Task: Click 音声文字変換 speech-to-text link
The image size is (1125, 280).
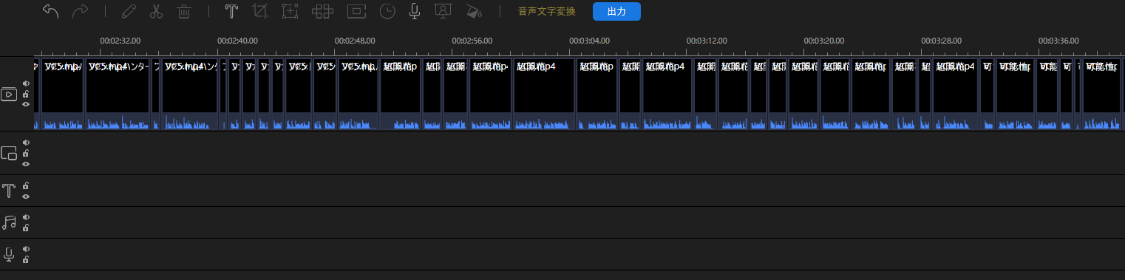Action: click(546, 11)
